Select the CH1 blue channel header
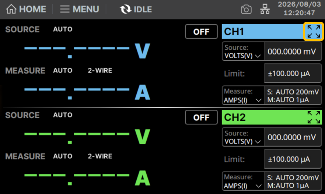This screenshot has width=325, height=194. click(x=263, y=31)
